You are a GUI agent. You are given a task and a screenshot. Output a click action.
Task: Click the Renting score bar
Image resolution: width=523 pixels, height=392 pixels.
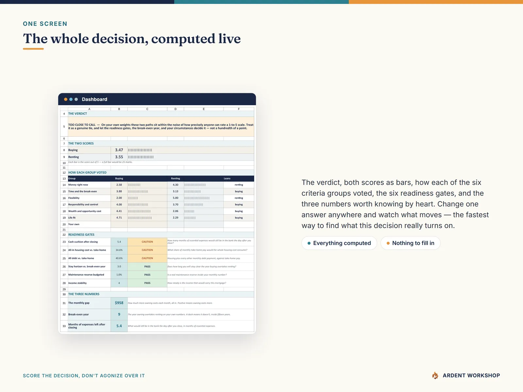coord(141,157)
